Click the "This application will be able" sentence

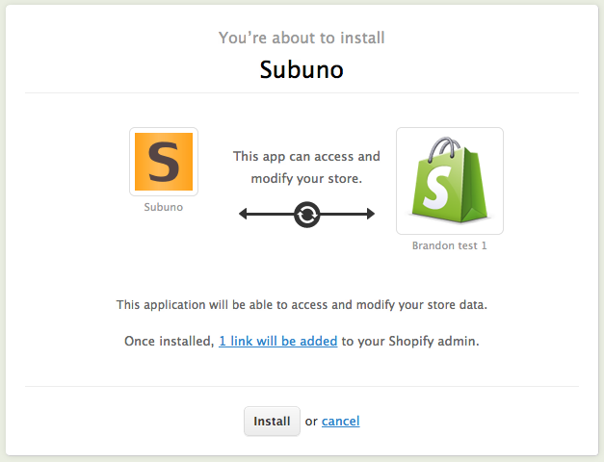point(302,304)
